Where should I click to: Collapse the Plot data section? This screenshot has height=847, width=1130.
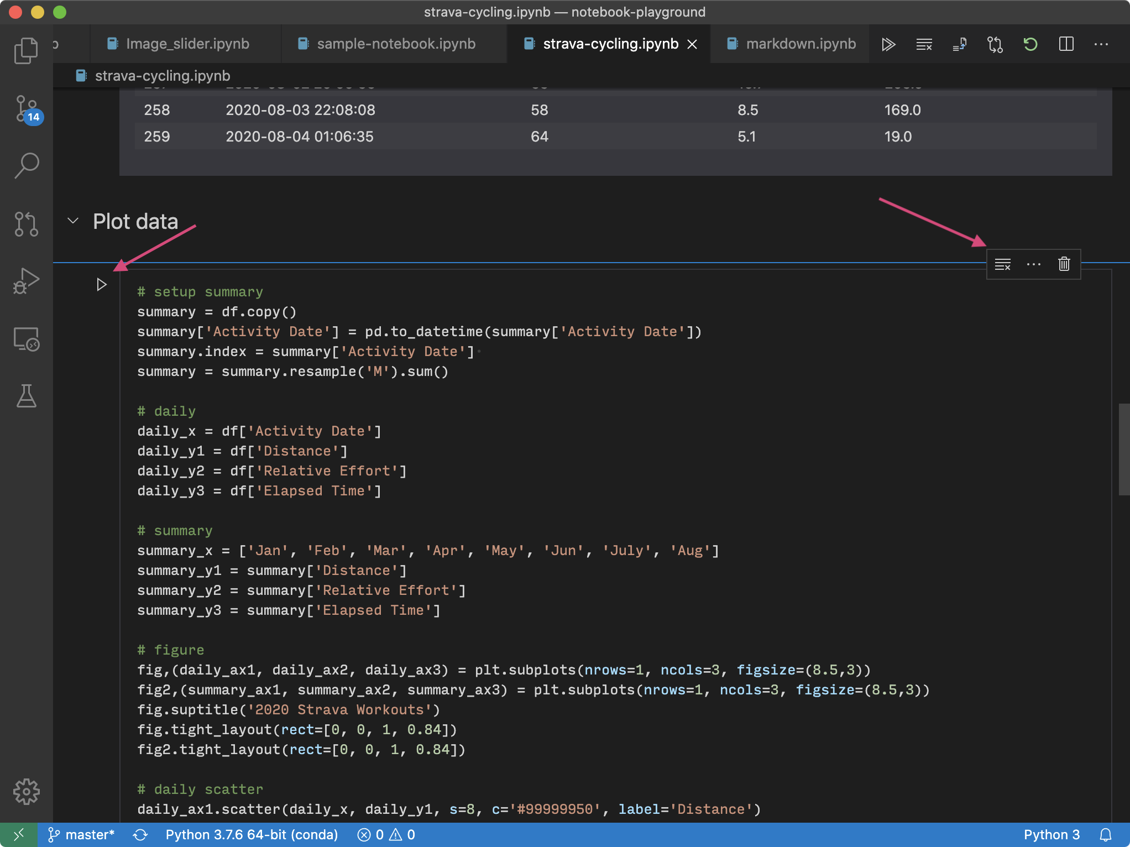(x=73, y=221)
